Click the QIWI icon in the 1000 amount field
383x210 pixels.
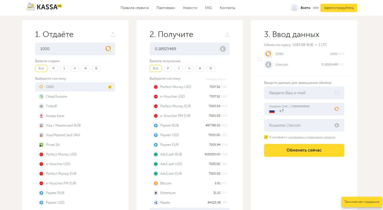[108, 49]
